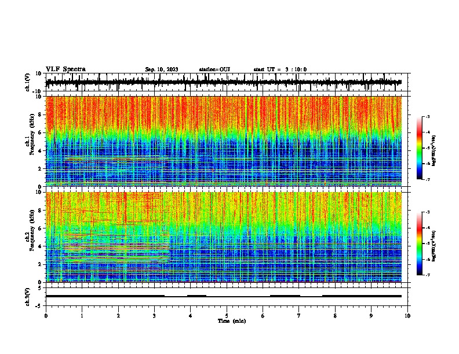459x354 pixels.
Task: Click time axis tick label "0"
Action: point(46,316)
